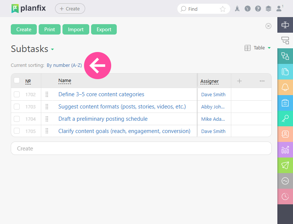Click task number 1705
This screenshot has height=224, width=293.
point(30,132)
